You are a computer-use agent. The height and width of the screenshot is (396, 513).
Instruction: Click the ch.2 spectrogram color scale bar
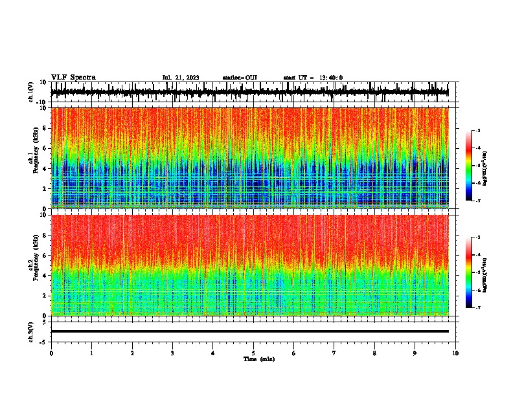coord(469,272)
